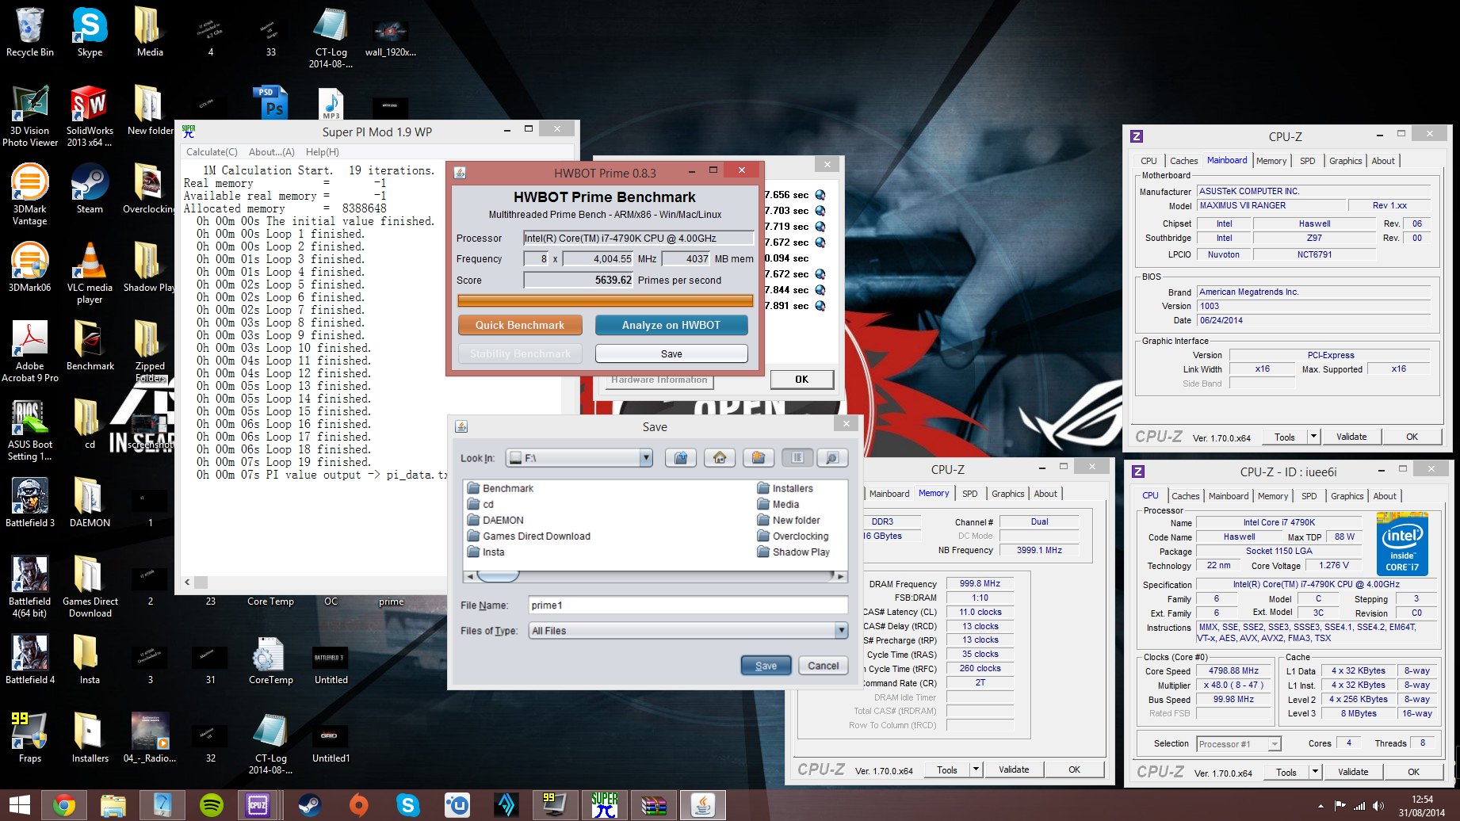Expand the Files of Type dropdown
The width and height of the screenshot is (1460, 821).
841,631
